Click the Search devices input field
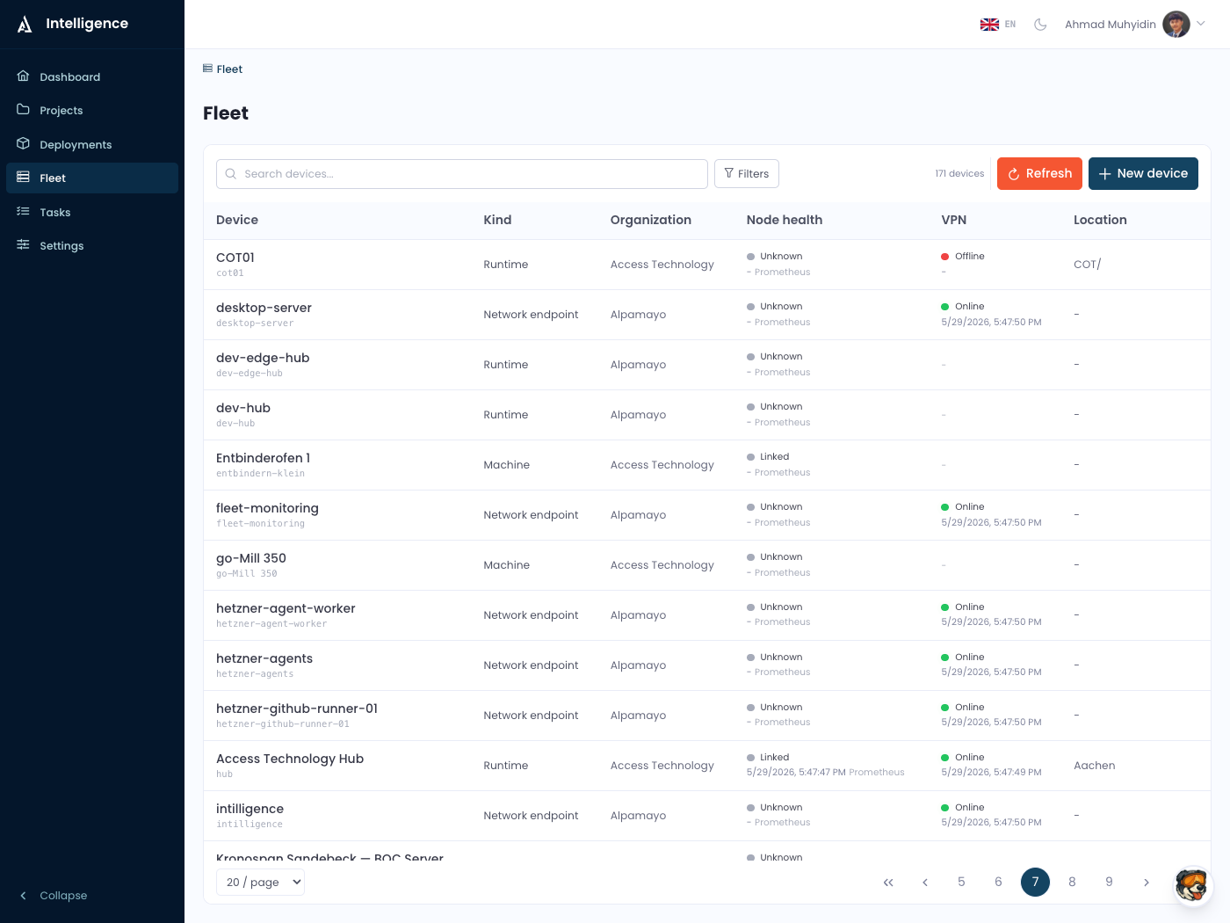This screenshot has height=923, width=1230. 462,174
